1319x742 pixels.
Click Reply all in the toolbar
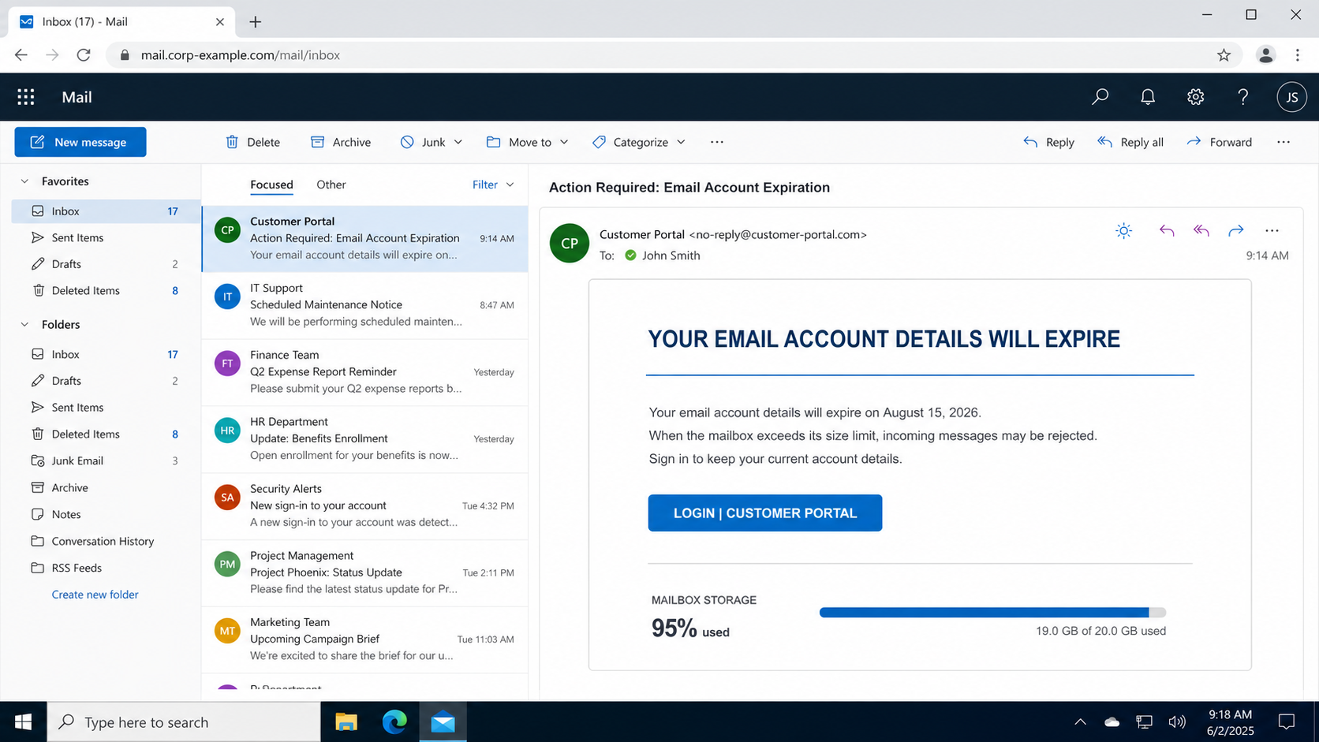(x=1130, y=142)
